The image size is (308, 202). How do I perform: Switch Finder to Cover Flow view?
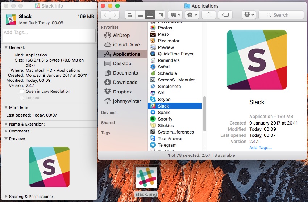click(x=160, y=15)
